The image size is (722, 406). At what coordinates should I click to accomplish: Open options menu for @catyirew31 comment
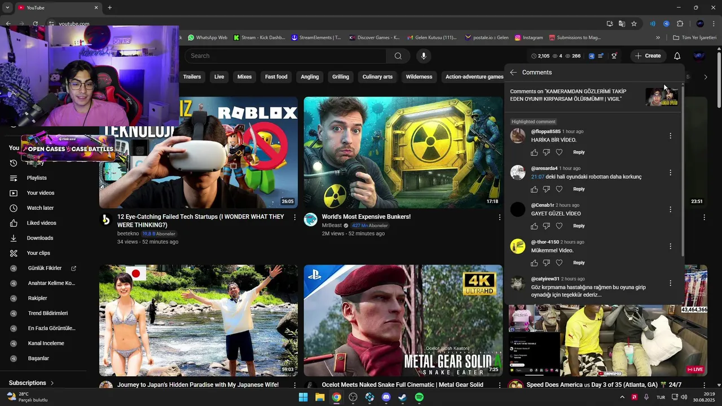(x=670, y=283)
